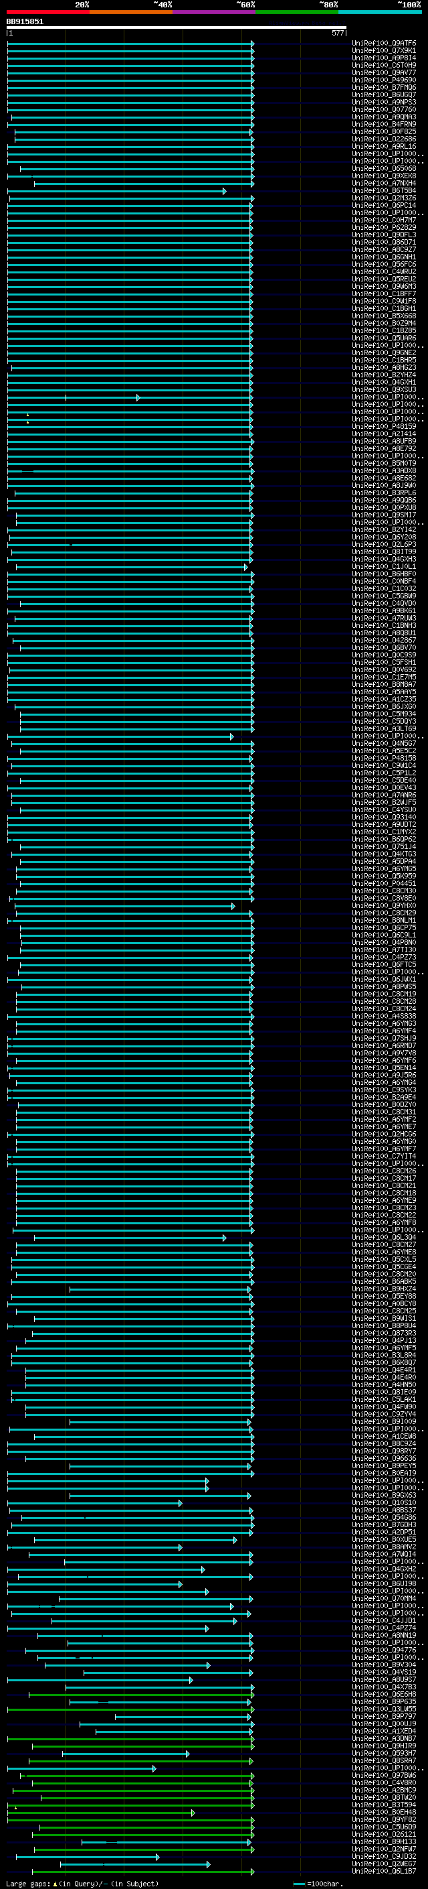The height and width of the screenshot is (1889, 428).
Task: Open the UniRef100_Q7X9K1 hit label
Action: tap(384, 51)
